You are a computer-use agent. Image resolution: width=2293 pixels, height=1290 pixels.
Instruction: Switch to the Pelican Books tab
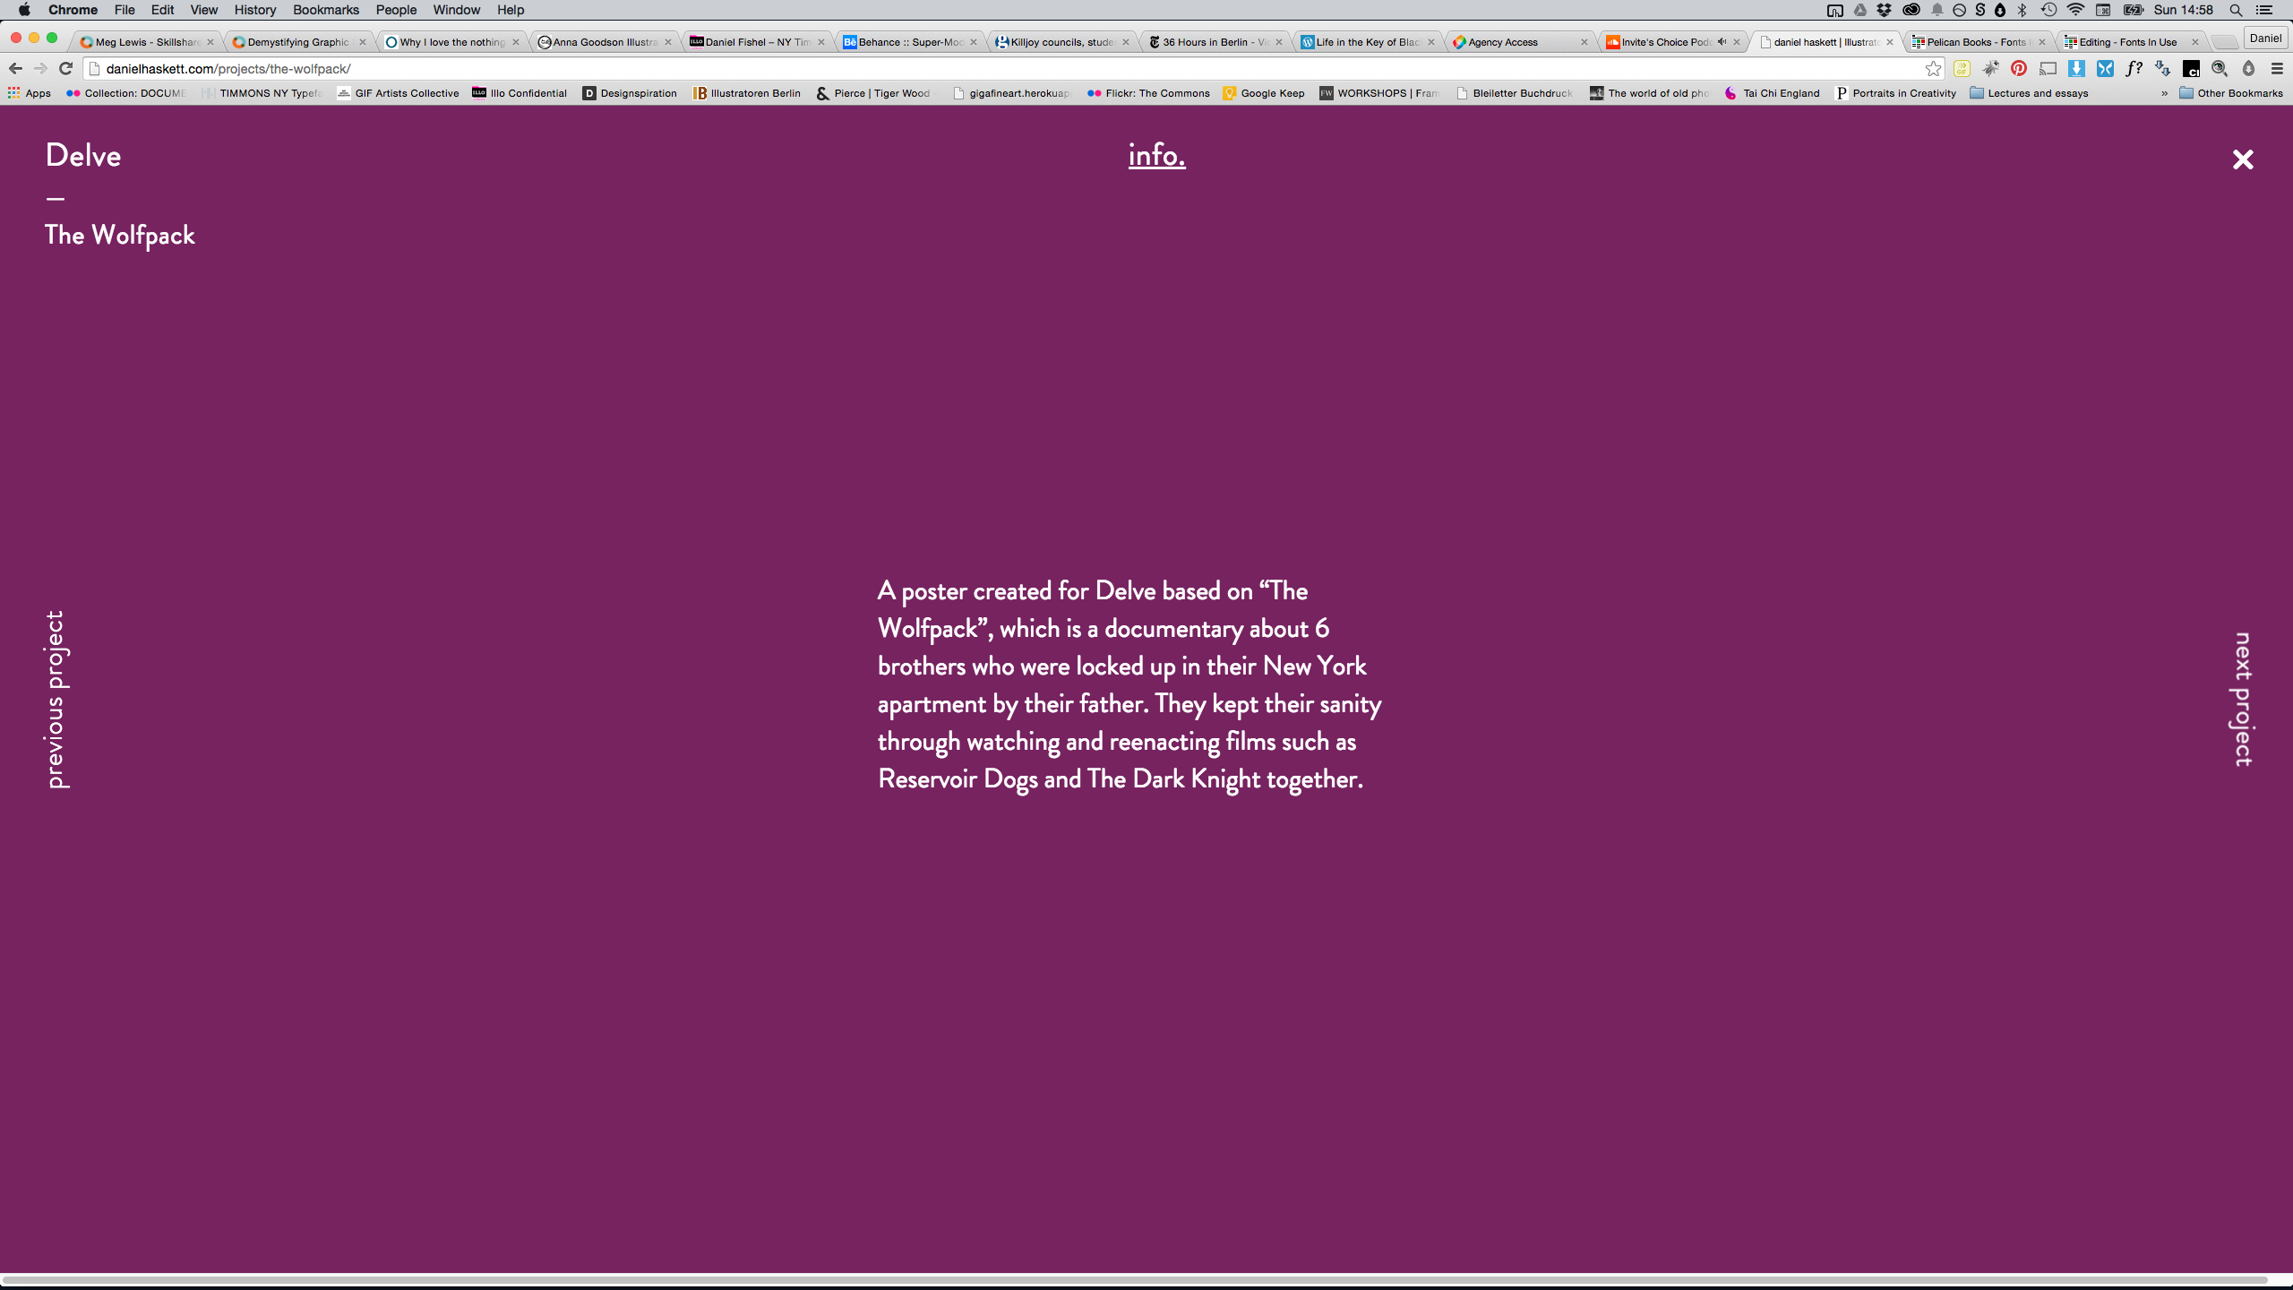(1974, 42)
